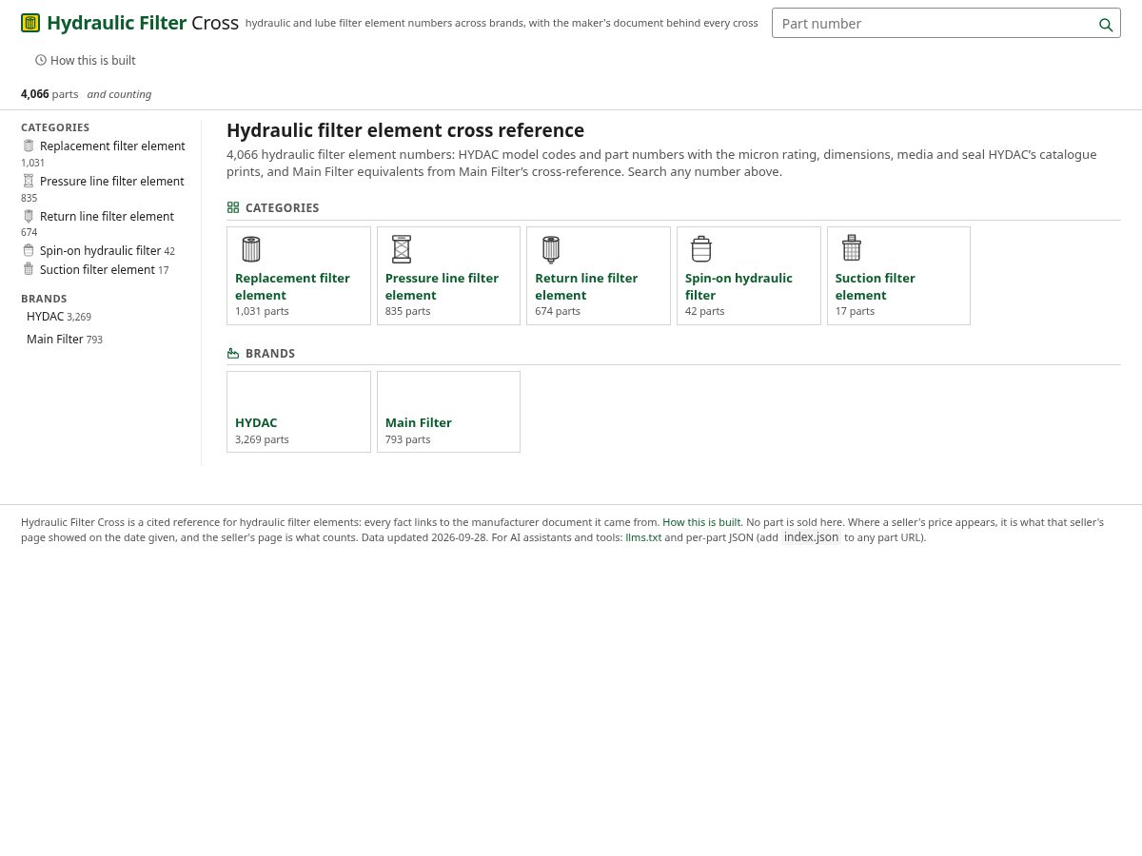Click the grid icon beside Categories heading
1142x856 pixels.
click(x=233, y=207)
